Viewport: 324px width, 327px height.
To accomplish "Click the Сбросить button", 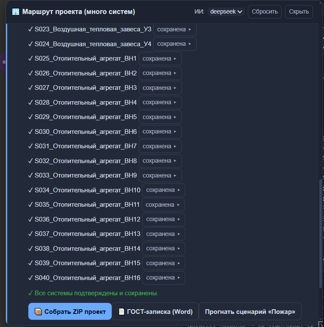I will pyautogui.click(x=265, y=12).
